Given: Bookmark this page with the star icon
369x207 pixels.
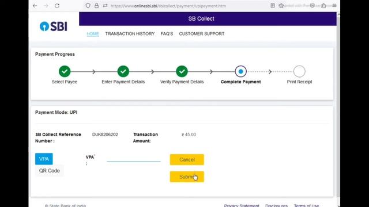Looking at the screenshot, I should click(x=281, y=6).
